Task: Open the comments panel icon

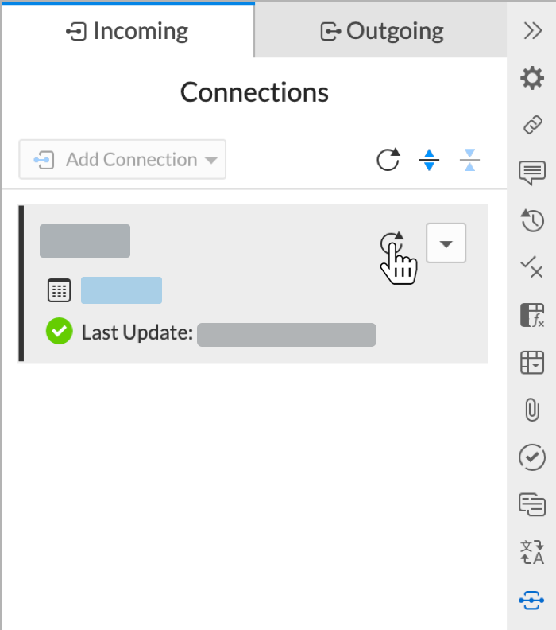Action: point(531,172)
